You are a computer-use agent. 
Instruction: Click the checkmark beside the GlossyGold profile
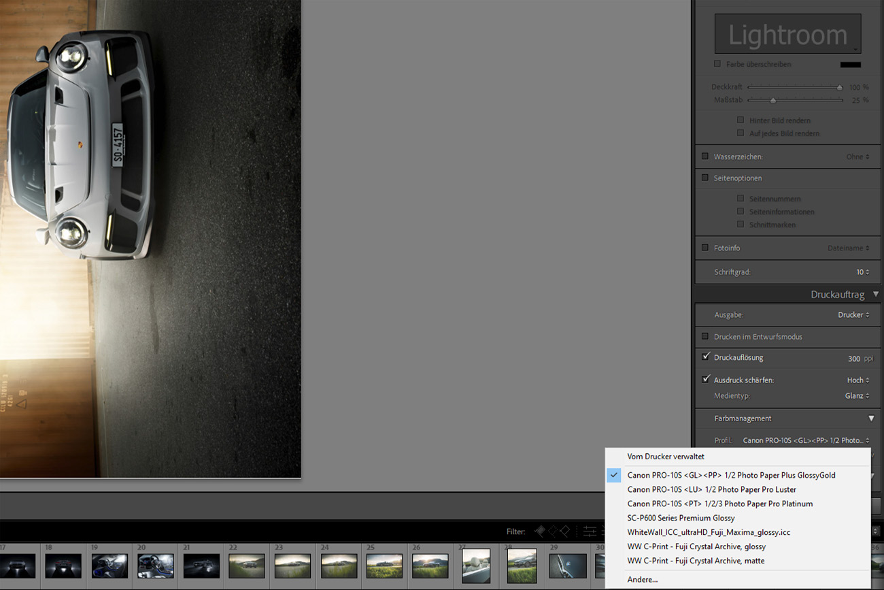coord(614,475)
